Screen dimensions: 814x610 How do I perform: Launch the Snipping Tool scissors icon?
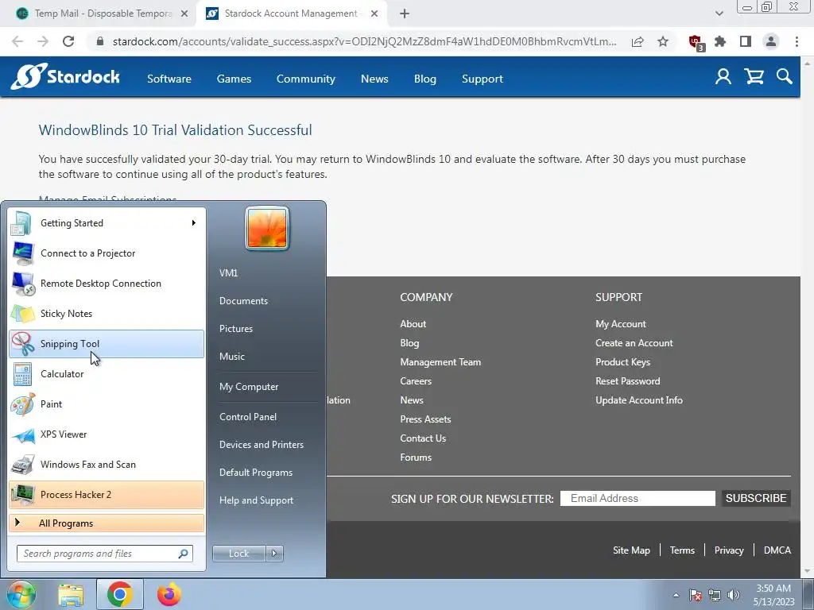(22, 344)
